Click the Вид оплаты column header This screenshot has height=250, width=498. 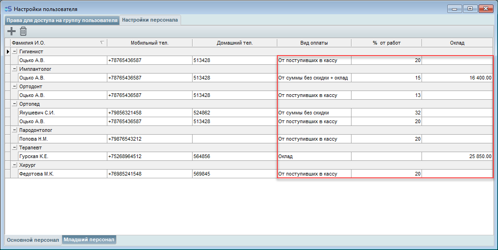click(x=314, y=43)
